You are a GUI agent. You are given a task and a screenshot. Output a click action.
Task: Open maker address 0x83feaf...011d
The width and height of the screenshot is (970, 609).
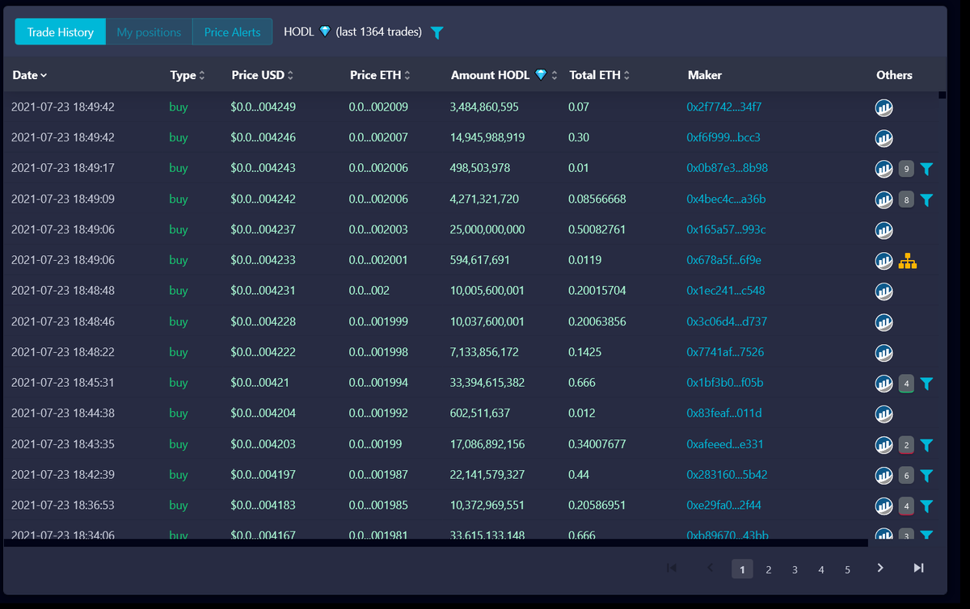(x=724, y=414)
